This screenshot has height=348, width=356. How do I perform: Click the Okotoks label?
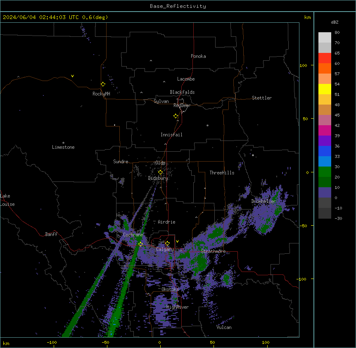point(170,289)
